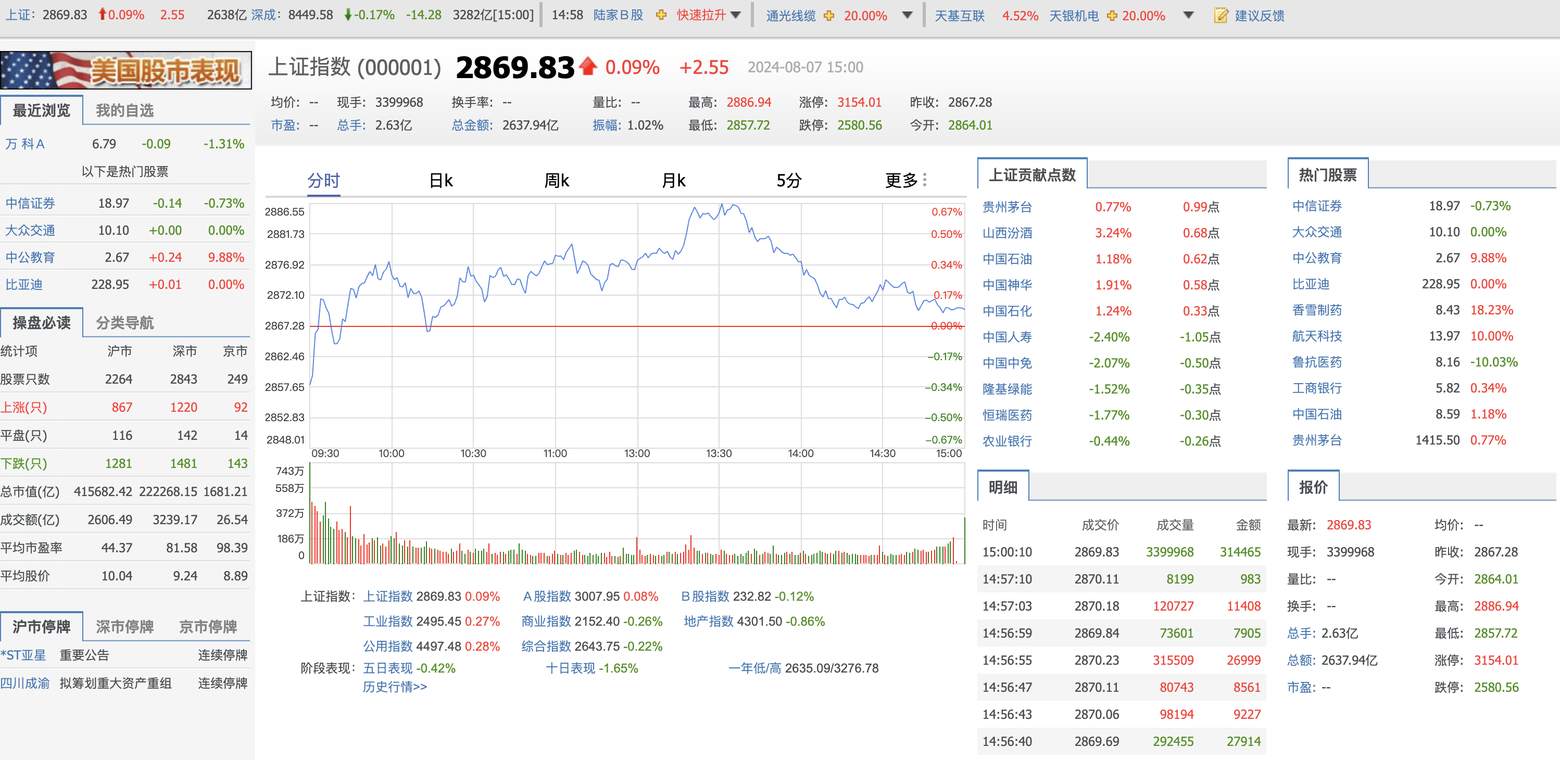Switch to the 周k chart tab
The image size is (1560, 760).
pyautogui.click(x=557, y=181)
